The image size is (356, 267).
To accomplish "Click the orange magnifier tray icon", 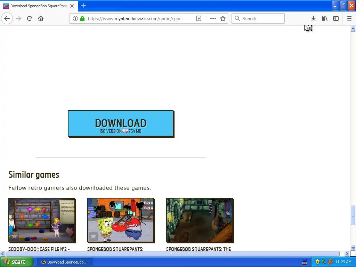I will [x=330, y=262].
